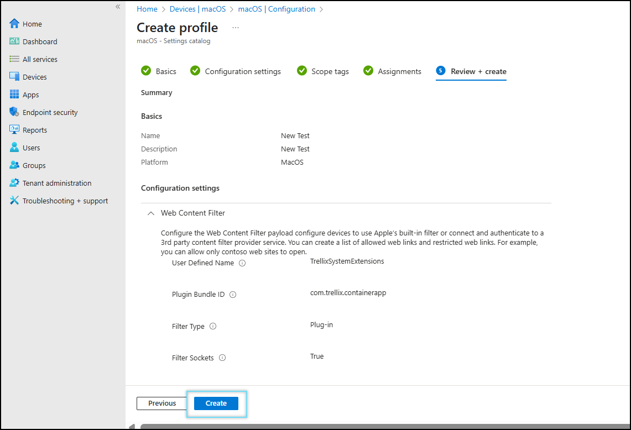Switch to the Configuration settings step

pos(242,71)
